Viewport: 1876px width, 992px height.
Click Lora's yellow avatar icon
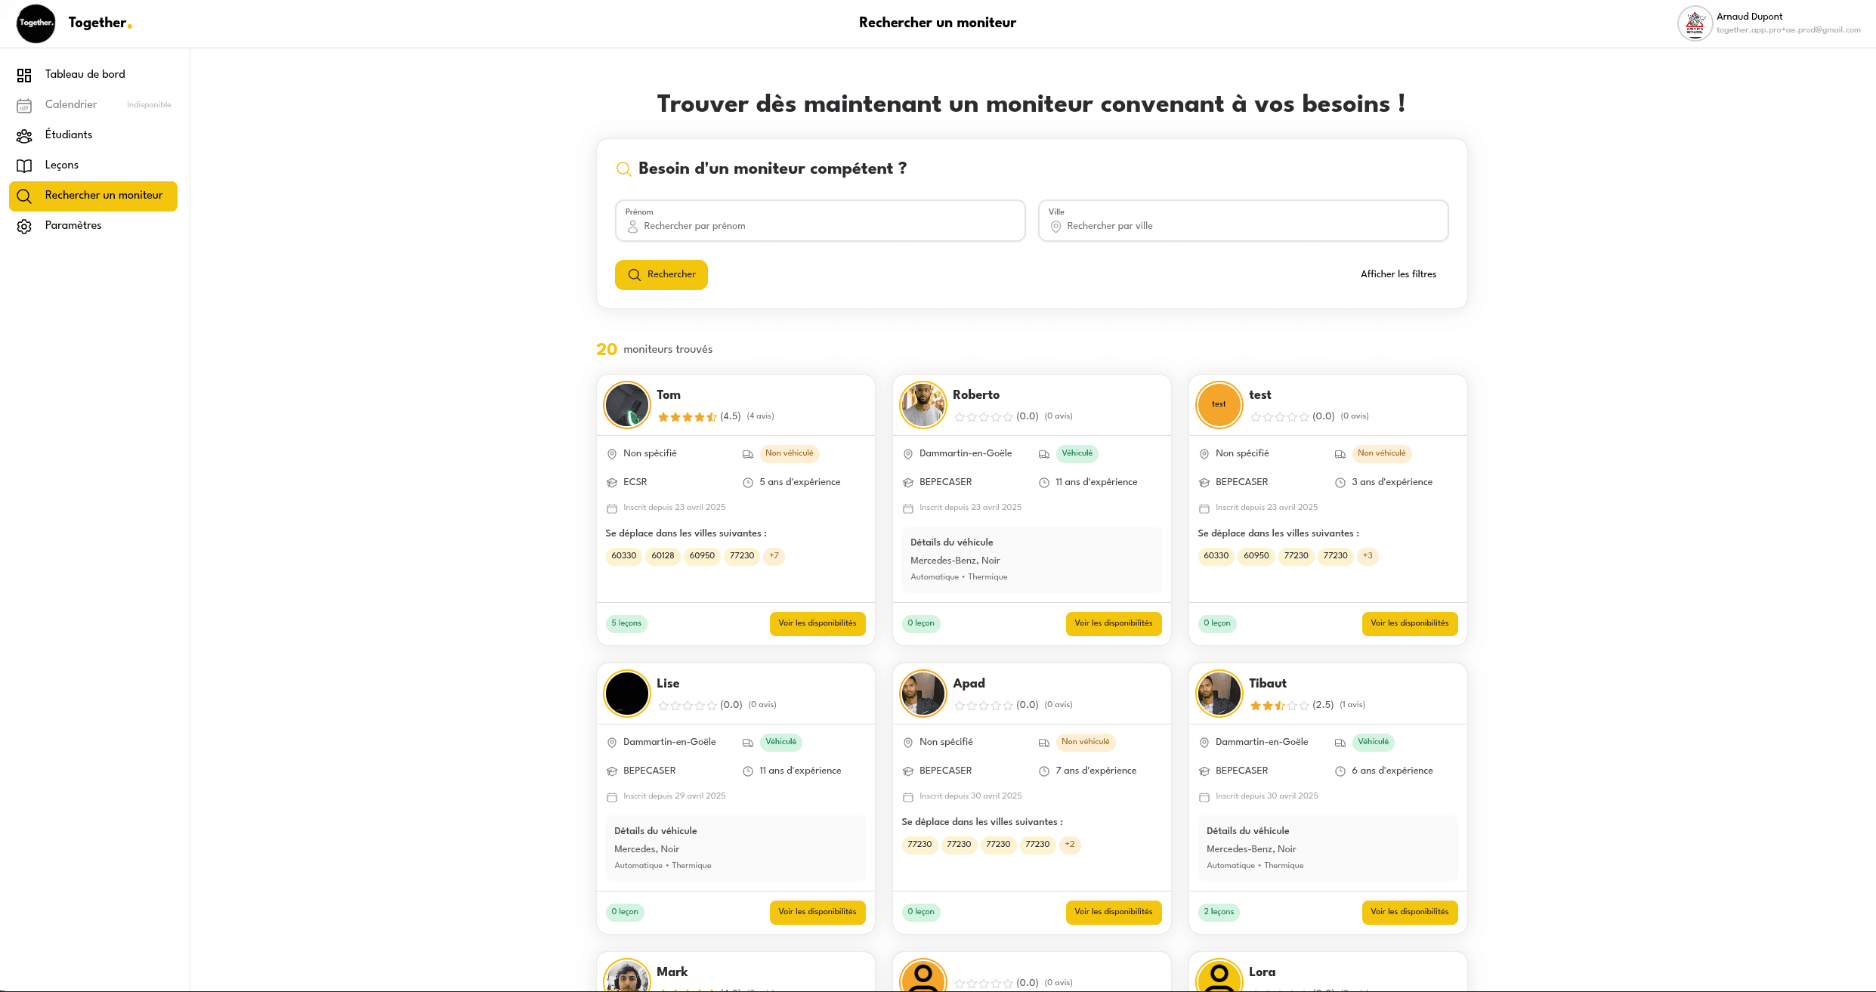(x=1219, y=975)
